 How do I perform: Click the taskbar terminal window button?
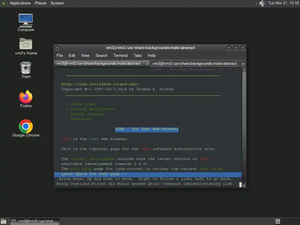[x=35, y=221]
